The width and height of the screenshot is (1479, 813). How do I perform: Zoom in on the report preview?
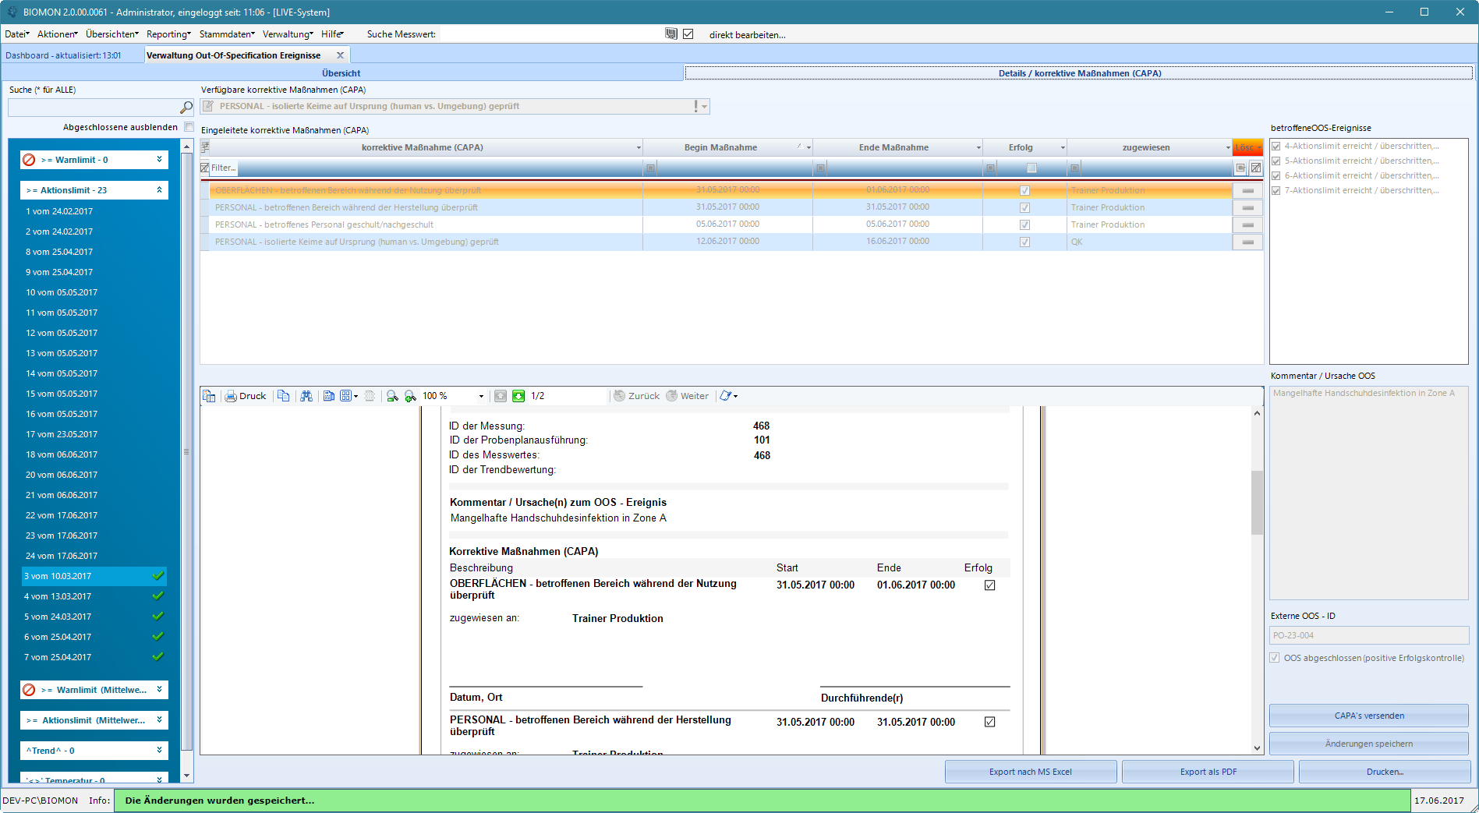(410, 396)
